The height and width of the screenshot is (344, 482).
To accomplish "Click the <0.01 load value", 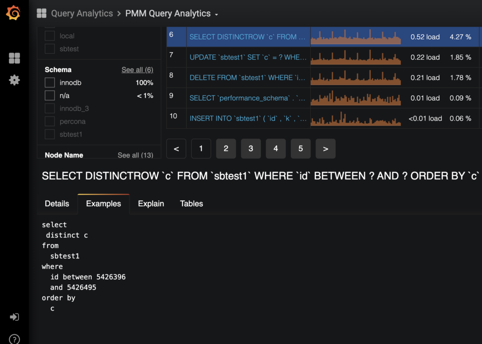I will point(425,118).
